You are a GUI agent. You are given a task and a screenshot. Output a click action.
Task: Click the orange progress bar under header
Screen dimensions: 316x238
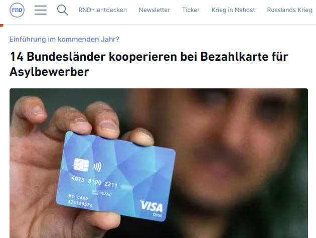click(2, 25)
